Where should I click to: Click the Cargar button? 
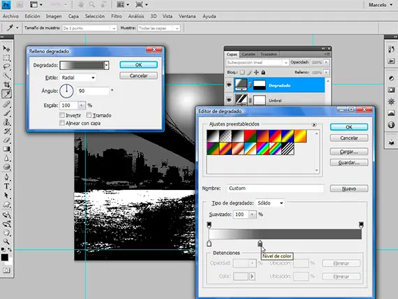click(x=349, y=152)
